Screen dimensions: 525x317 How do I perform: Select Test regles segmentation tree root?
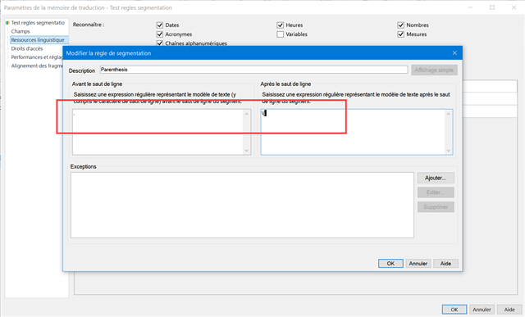(x=38, y=23)
